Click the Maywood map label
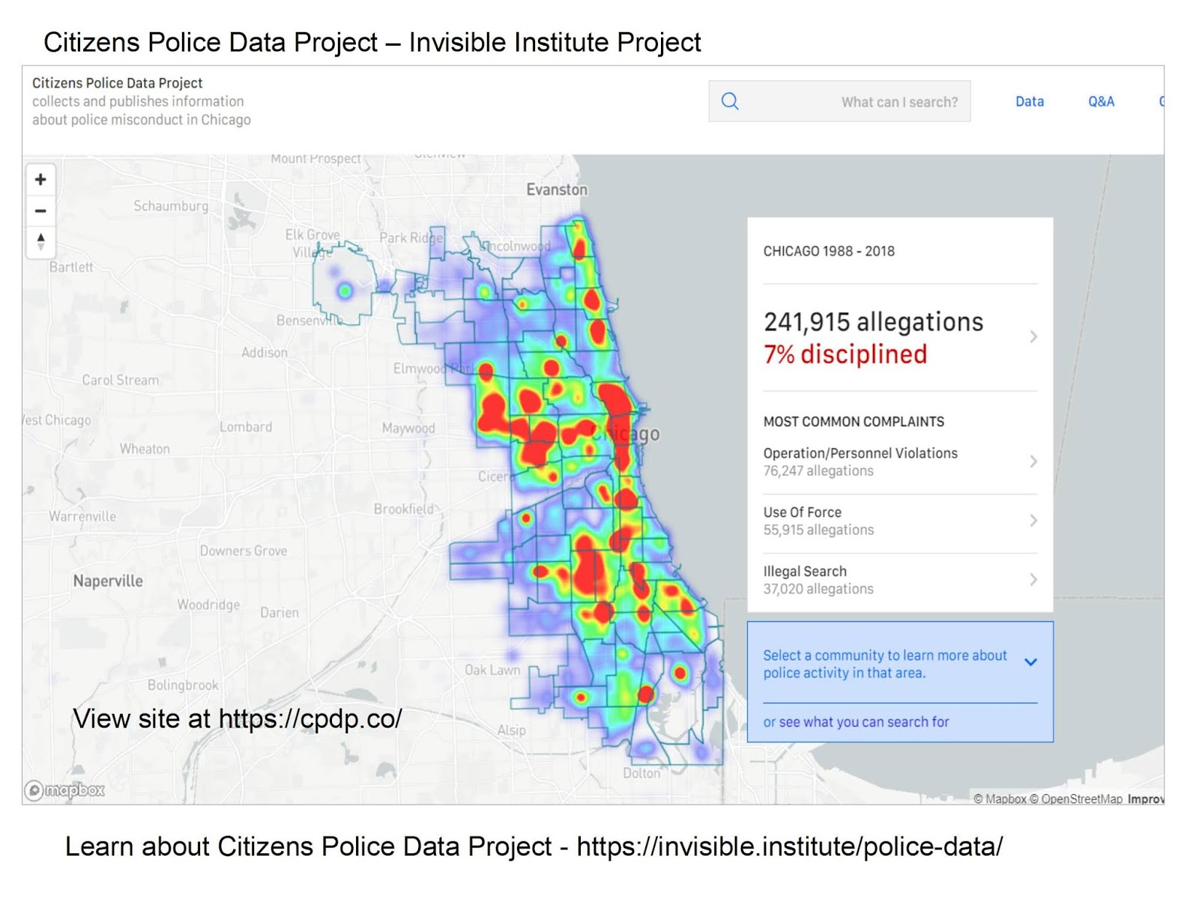Screen dimensions: 1199x899 [x=408, y=429]
